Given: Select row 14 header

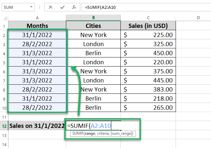Looking at the screenshot, I should [4, 144].
